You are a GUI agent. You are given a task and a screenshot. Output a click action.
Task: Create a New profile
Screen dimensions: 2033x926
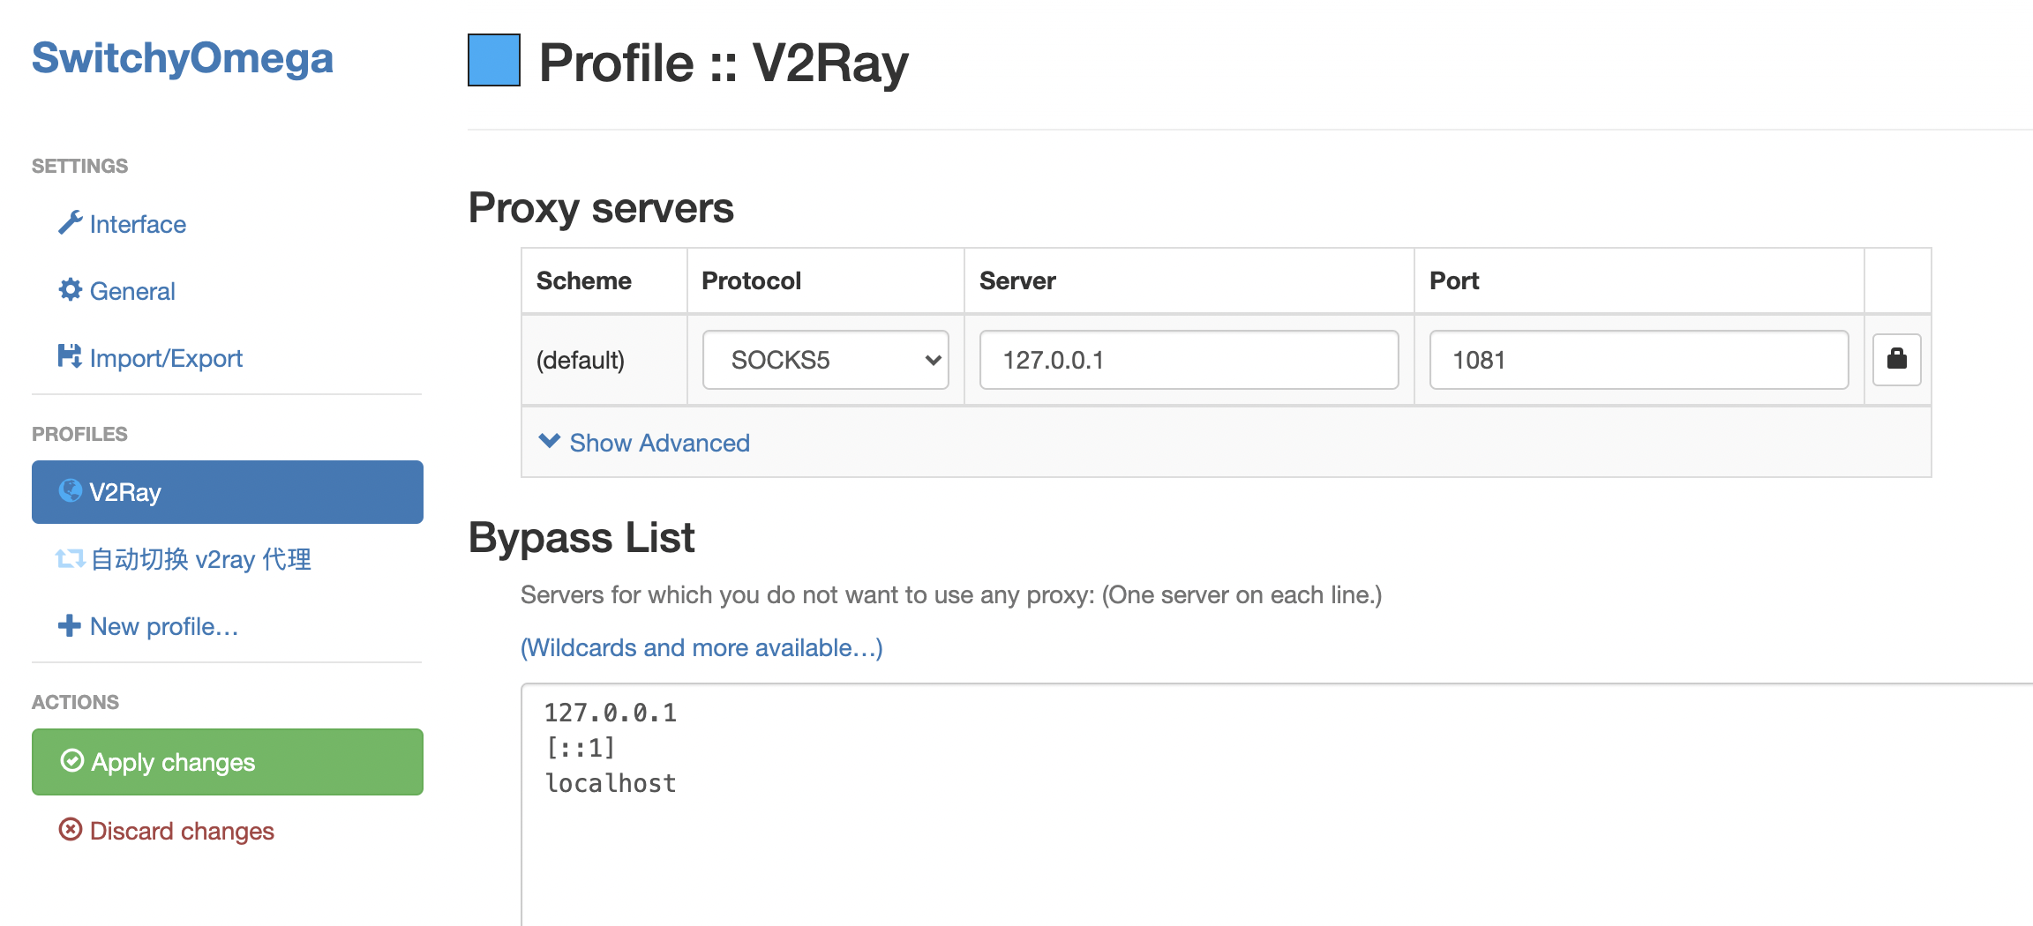pos(164,626)
